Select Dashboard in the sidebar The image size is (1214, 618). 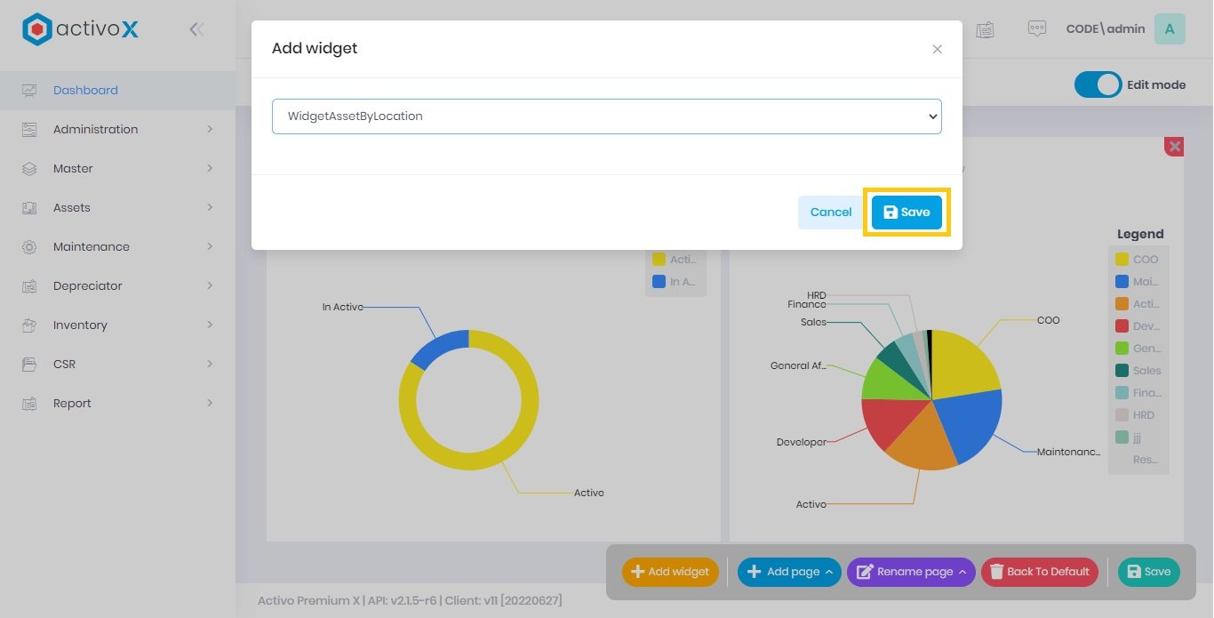tap(85, 91)
